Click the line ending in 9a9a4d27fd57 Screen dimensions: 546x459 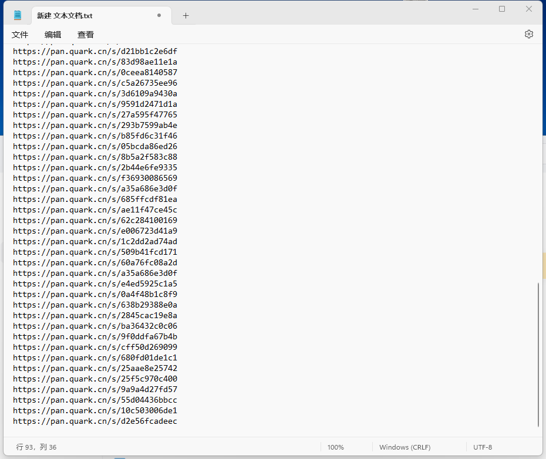point(95,389)
